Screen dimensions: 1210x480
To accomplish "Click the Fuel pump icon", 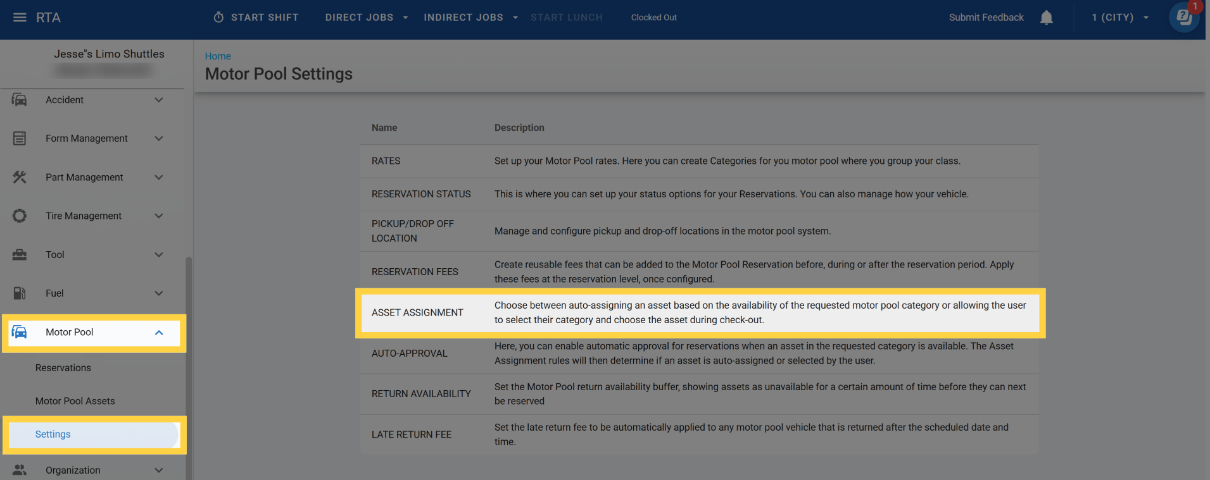I will [x=20, y=293].
